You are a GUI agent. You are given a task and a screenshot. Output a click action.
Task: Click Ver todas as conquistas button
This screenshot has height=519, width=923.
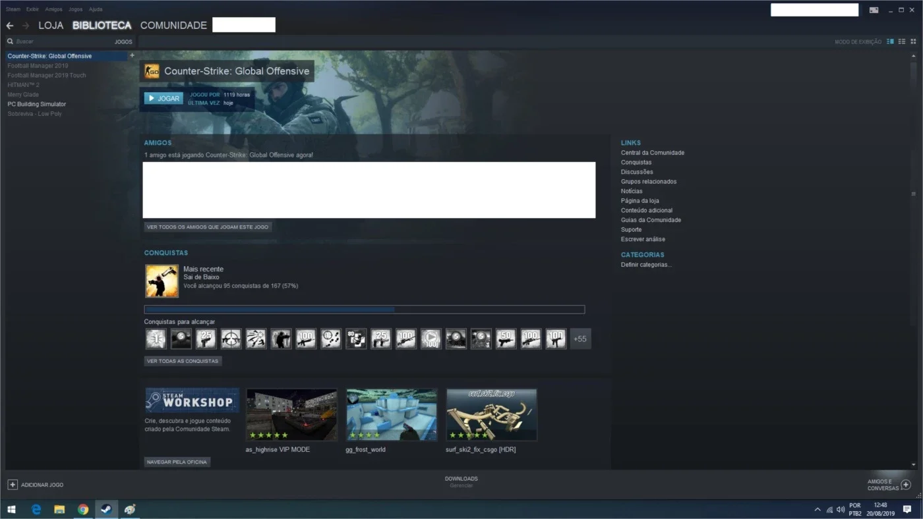pos(183,361)
